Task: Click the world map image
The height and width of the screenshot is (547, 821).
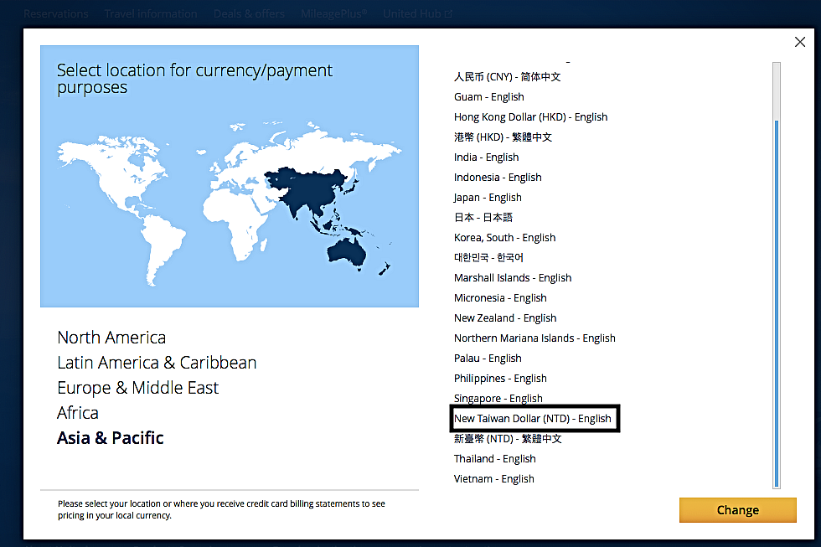Action: click(230, 177)
